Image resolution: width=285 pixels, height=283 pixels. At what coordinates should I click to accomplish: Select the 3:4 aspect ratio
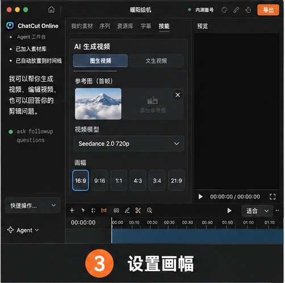click(157, 181)
